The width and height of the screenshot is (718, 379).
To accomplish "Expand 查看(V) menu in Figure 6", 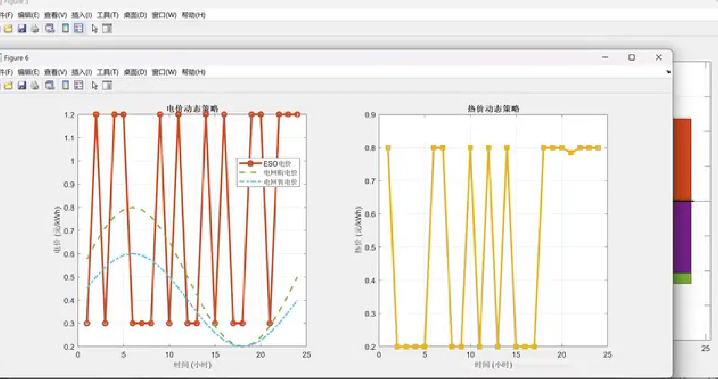I will (56, 72).
